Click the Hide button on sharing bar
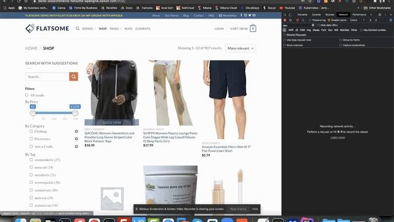 click(255, 209)
